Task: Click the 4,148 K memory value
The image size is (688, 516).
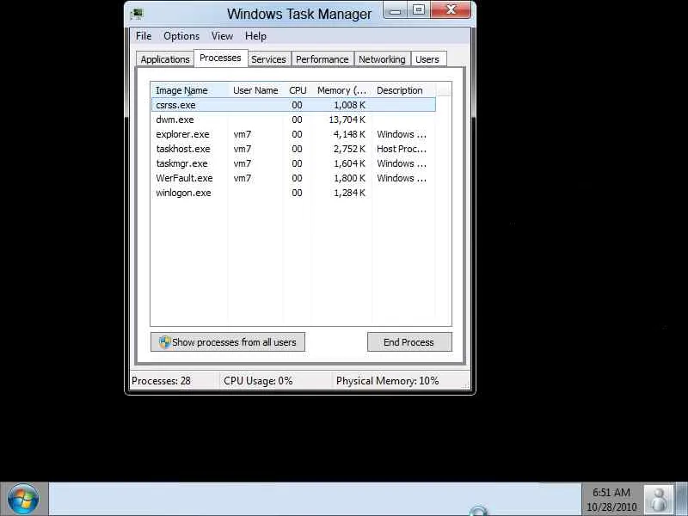Action: (x=349, y=134)
